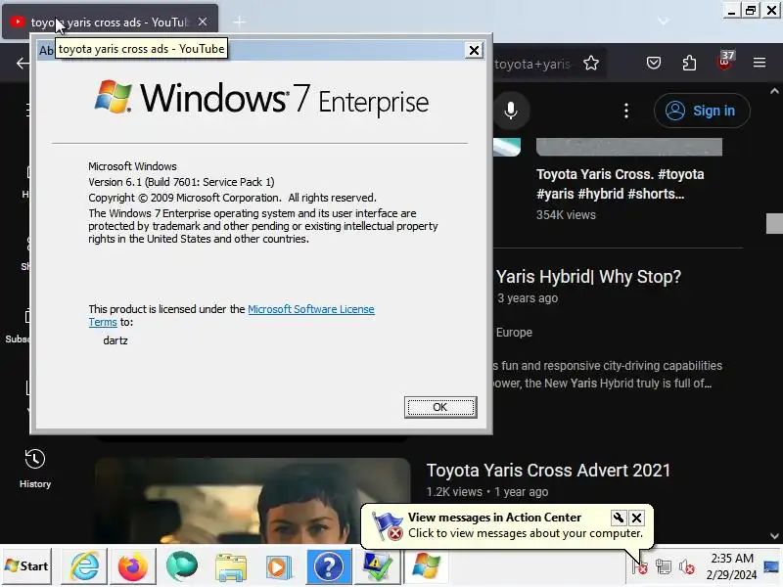783x587 pixels.
Task: Click the vertical scrollbar thumb
Action: coord(774,223)
